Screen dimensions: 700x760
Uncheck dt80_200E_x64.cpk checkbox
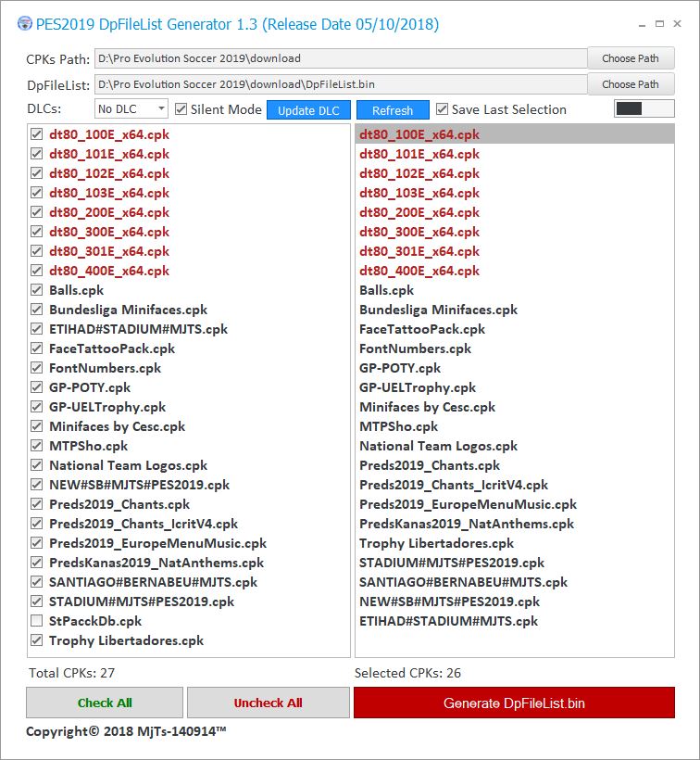coord(36,212)
